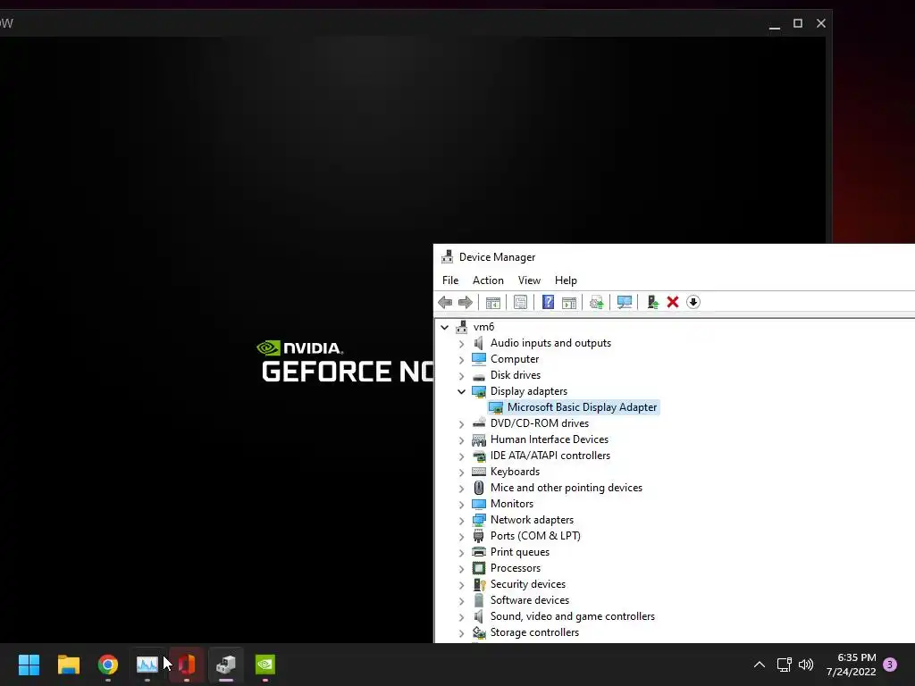Open the View menu in Device Manager

click(529, 280)
